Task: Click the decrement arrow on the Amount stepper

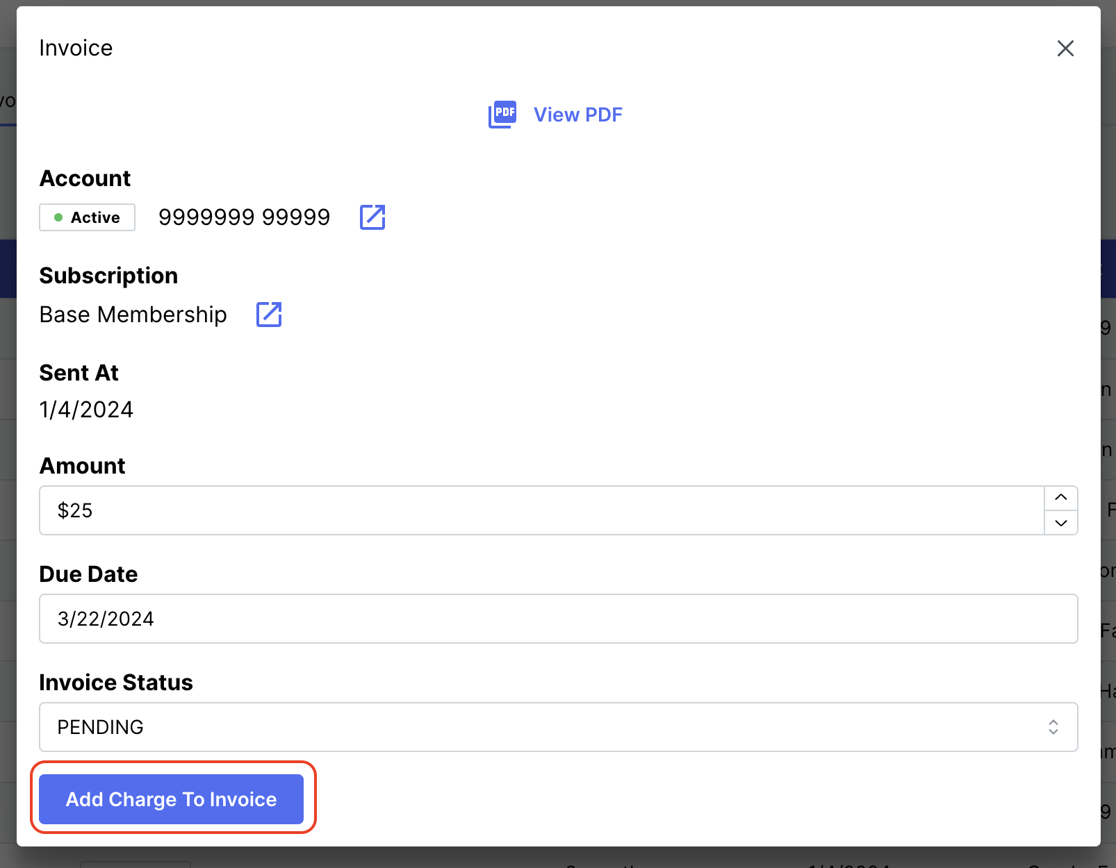Action: [1060, 523]
